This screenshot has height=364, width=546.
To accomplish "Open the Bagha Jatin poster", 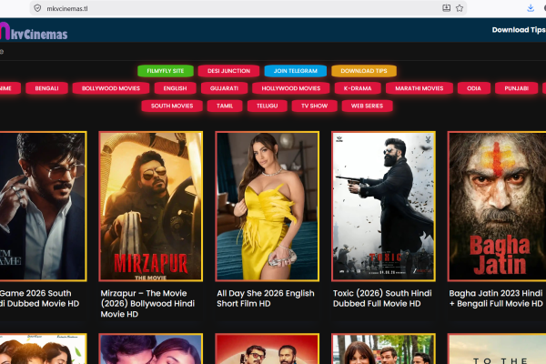I will (497, 207).
